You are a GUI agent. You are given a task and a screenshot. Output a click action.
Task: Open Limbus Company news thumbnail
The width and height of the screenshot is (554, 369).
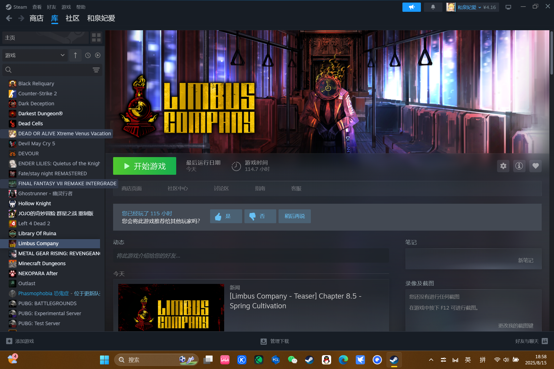point(171,307)
